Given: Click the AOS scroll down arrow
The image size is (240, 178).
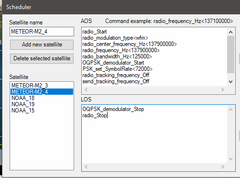Looking at the screenshot, I should click(230, 82).
